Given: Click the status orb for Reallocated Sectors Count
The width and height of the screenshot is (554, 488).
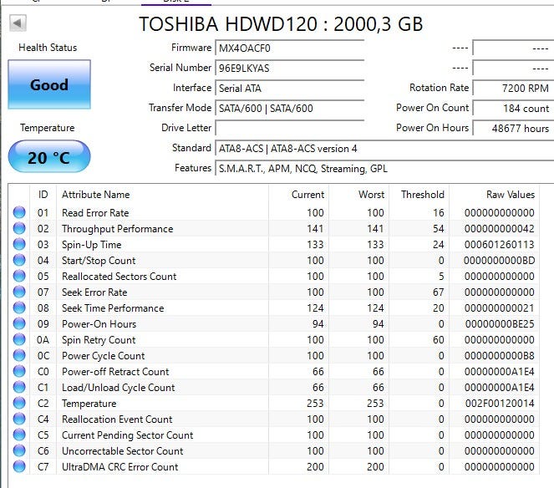Looking at the screenshot, I should (19, 276).
